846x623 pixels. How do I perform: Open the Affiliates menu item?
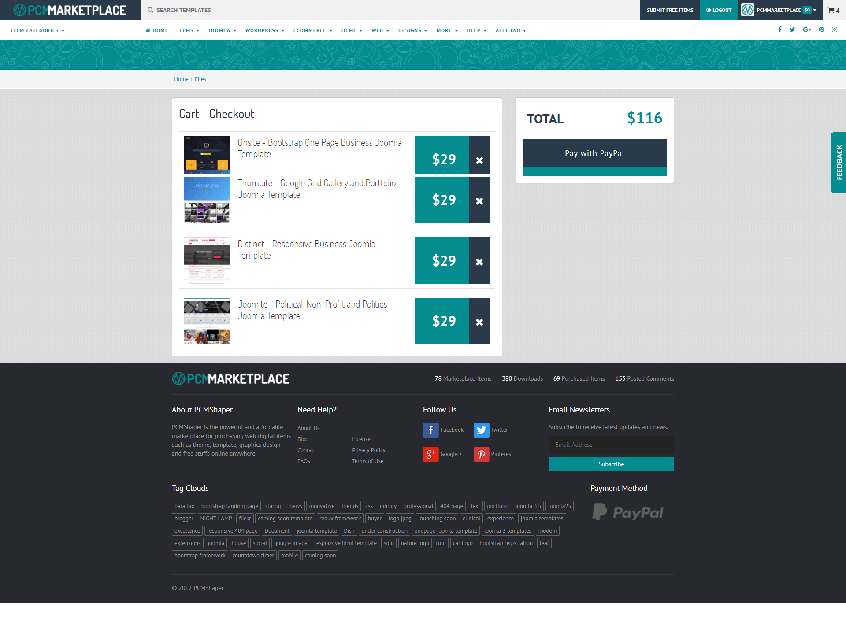(510, 30)
